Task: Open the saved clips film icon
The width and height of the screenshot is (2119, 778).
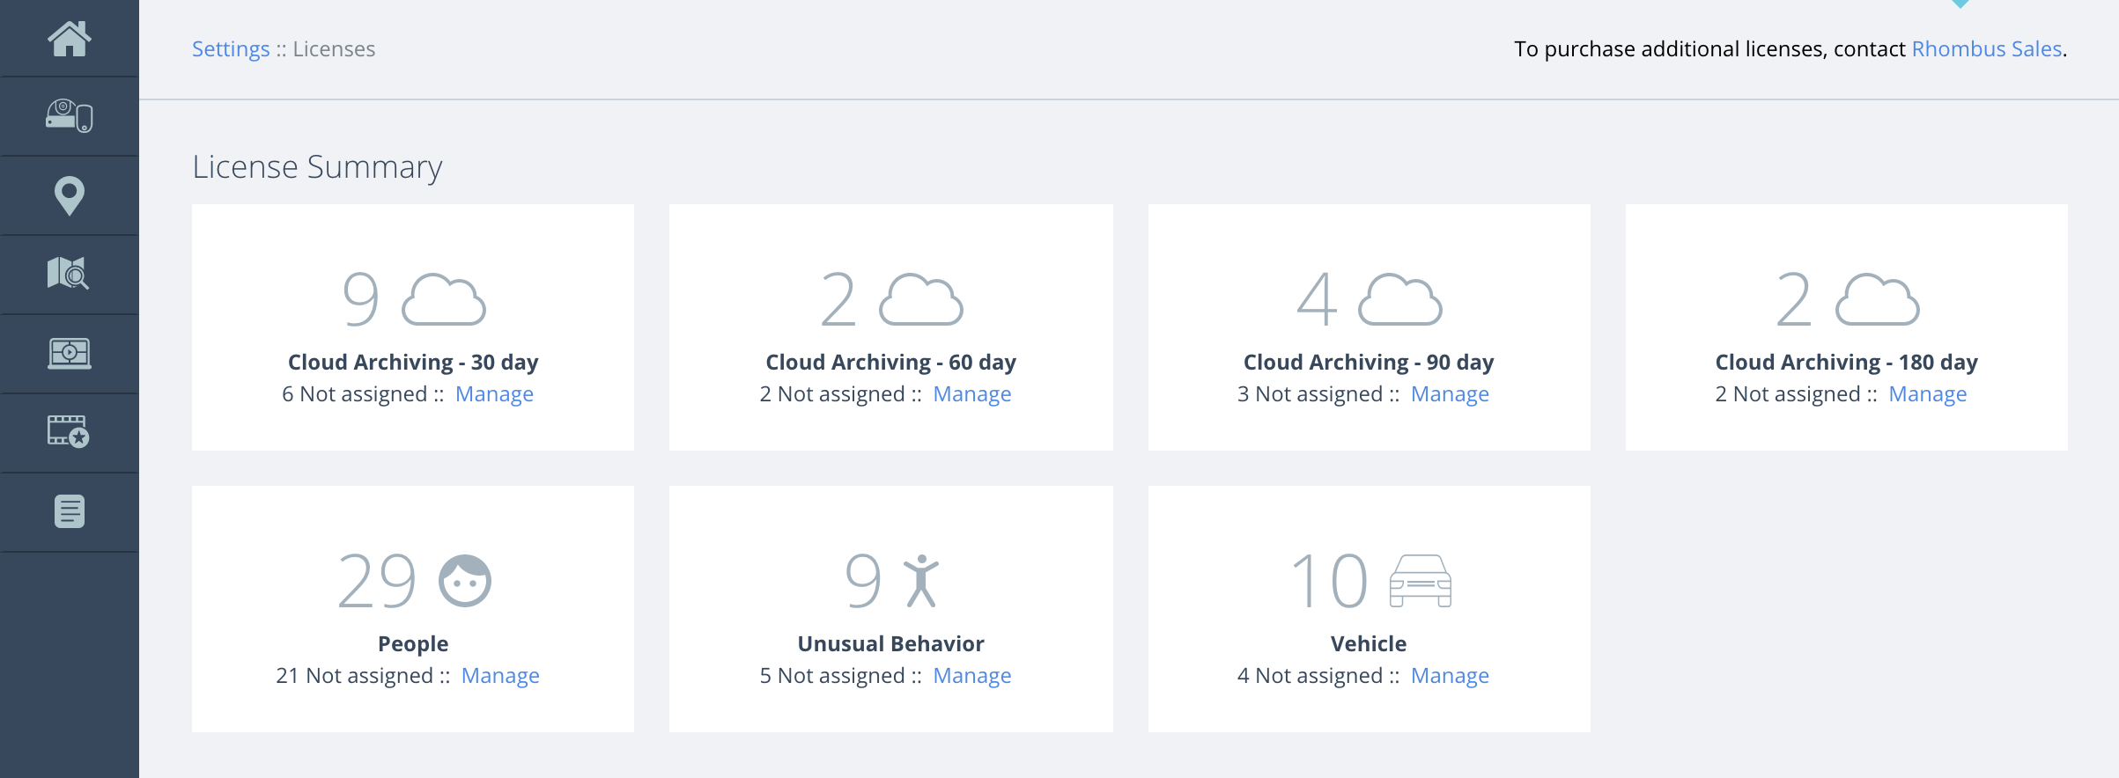Action: click(70, 432)
